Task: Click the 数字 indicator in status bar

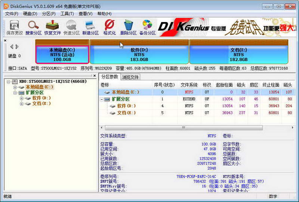Action: pyautogui.click(x=273, y=196)
